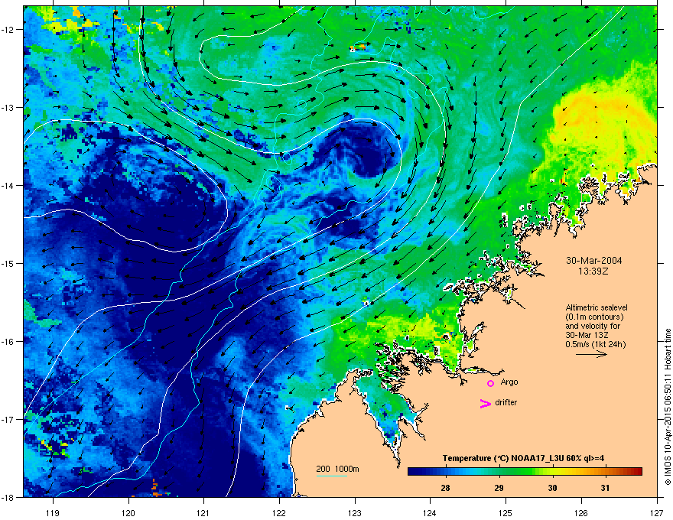Click the 'Argo' legend label

[509, 382]
